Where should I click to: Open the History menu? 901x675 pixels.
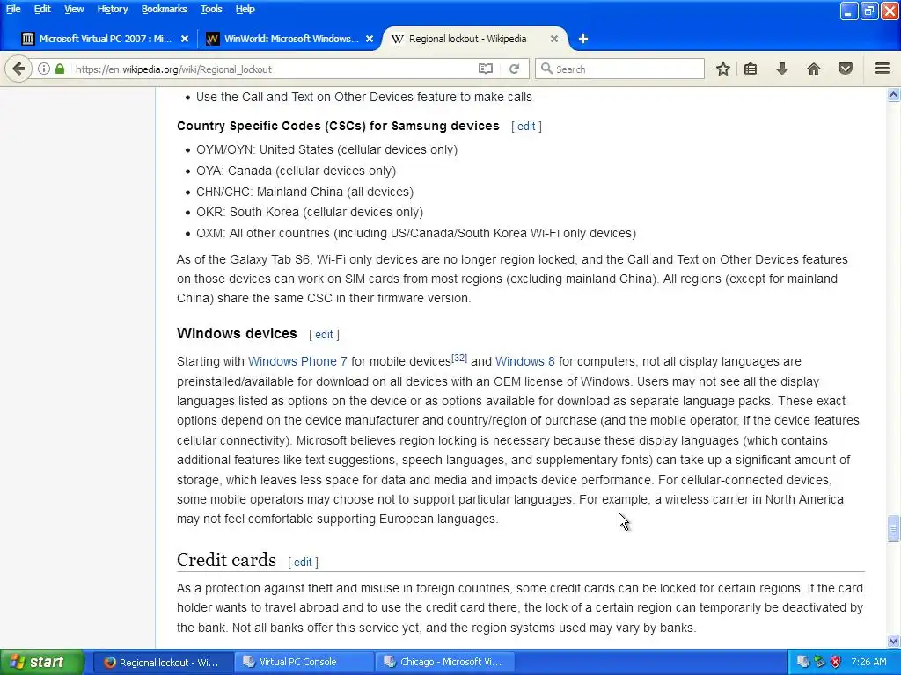click(112, 9)
